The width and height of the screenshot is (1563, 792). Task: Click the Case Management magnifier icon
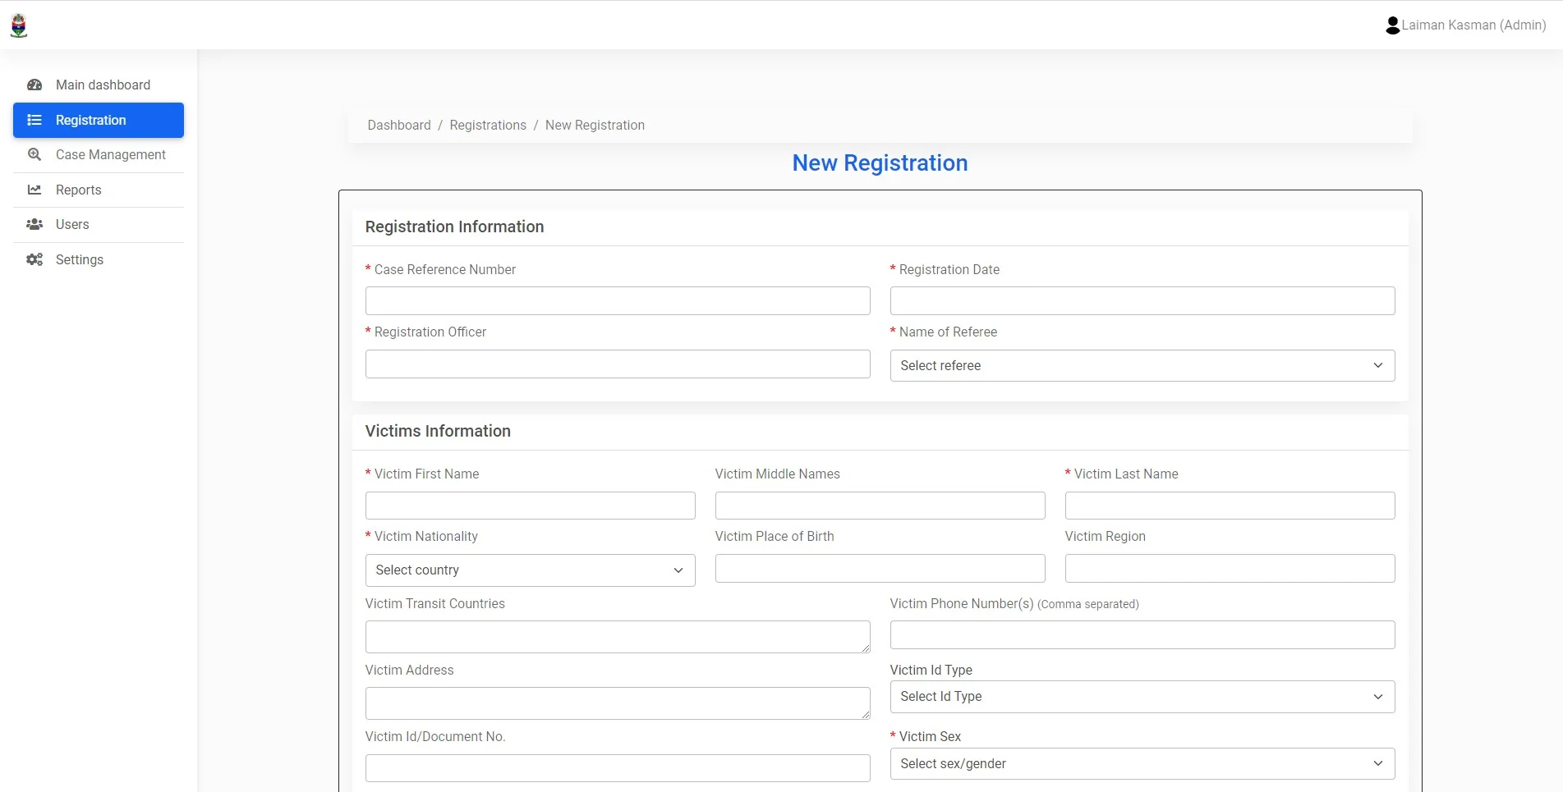34,154
